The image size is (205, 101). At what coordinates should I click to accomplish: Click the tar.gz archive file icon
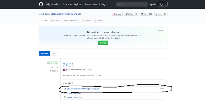[x=65, y=97]
